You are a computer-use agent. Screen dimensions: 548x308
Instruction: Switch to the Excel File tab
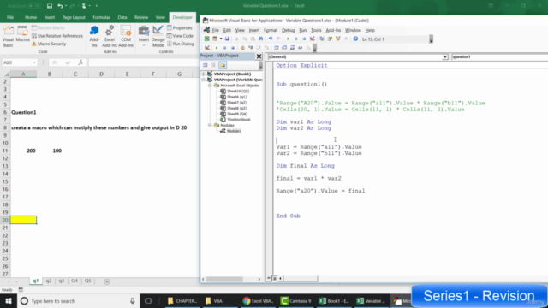click(x=10, y=17)
